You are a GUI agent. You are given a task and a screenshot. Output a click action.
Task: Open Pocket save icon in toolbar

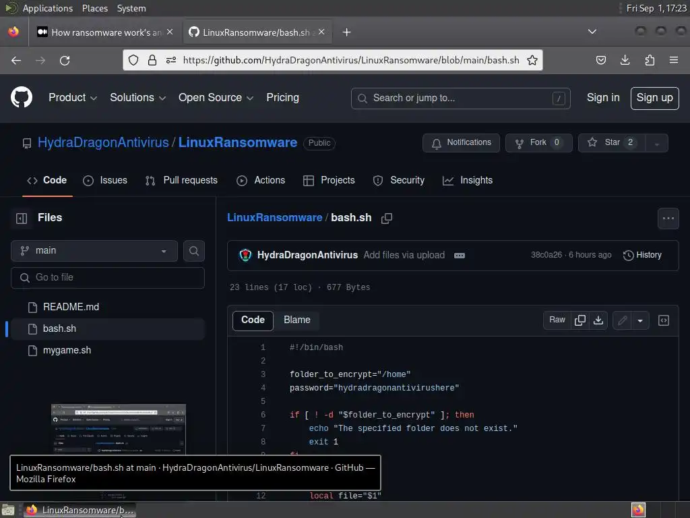tap(601, 60)
